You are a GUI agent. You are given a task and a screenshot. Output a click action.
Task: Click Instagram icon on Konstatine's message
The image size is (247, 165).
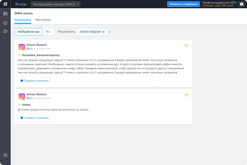tap(22, 47)
